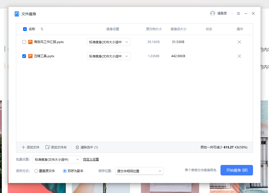Click the 保存方式 label
Image resolution: width=269 pixels, height=193 pixels.
point(23,171)
